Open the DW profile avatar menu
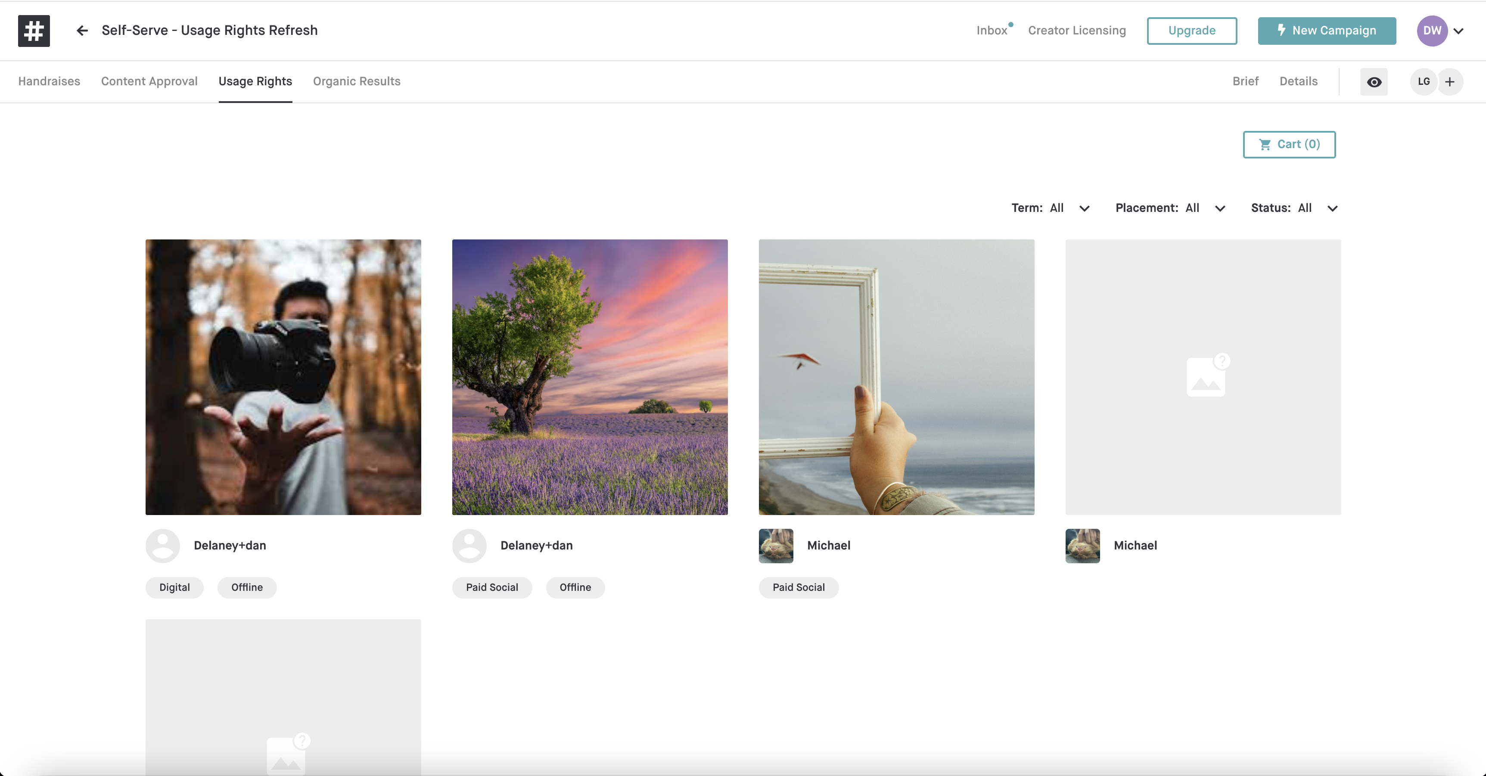This screenshot has height=776, width=1486. (1432, 31)
